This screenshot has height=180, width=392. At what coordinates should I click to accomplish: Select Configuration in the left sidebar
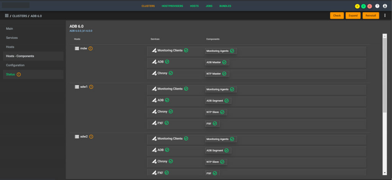pyautogui.click(x=15, y=65)
